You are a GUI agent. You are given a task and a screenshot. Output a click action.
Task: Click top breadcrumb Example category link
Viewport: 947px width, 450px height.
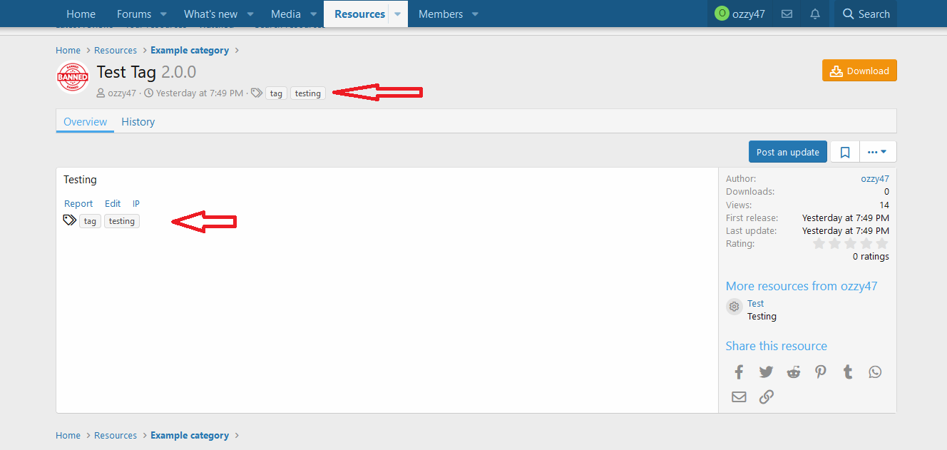(x=190, y=50)
